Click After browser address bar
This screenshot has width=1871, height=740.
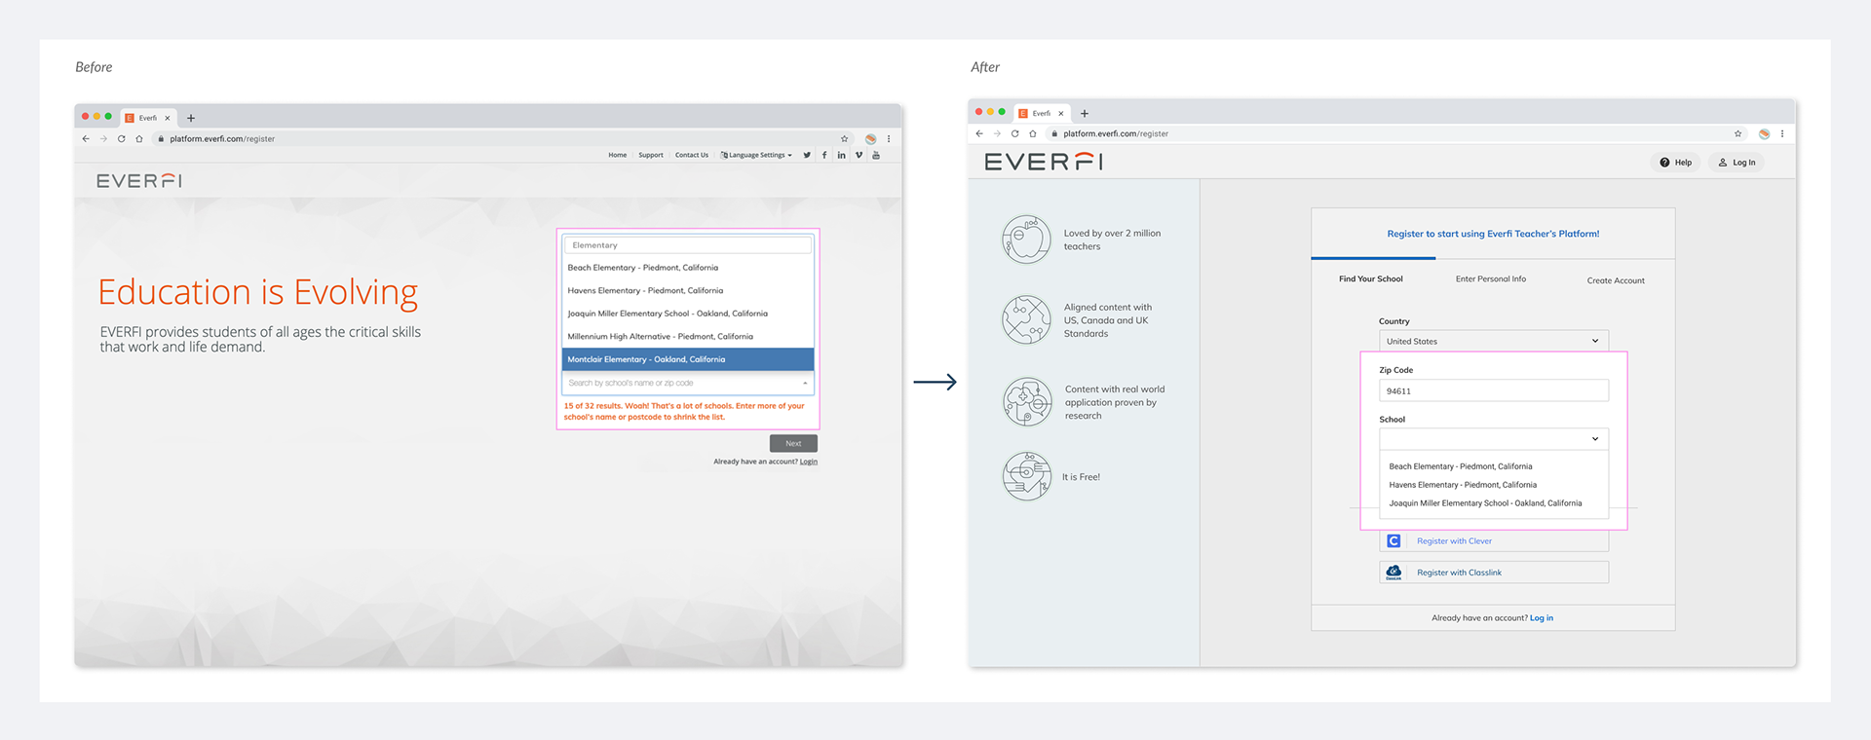coord(1394,133)
